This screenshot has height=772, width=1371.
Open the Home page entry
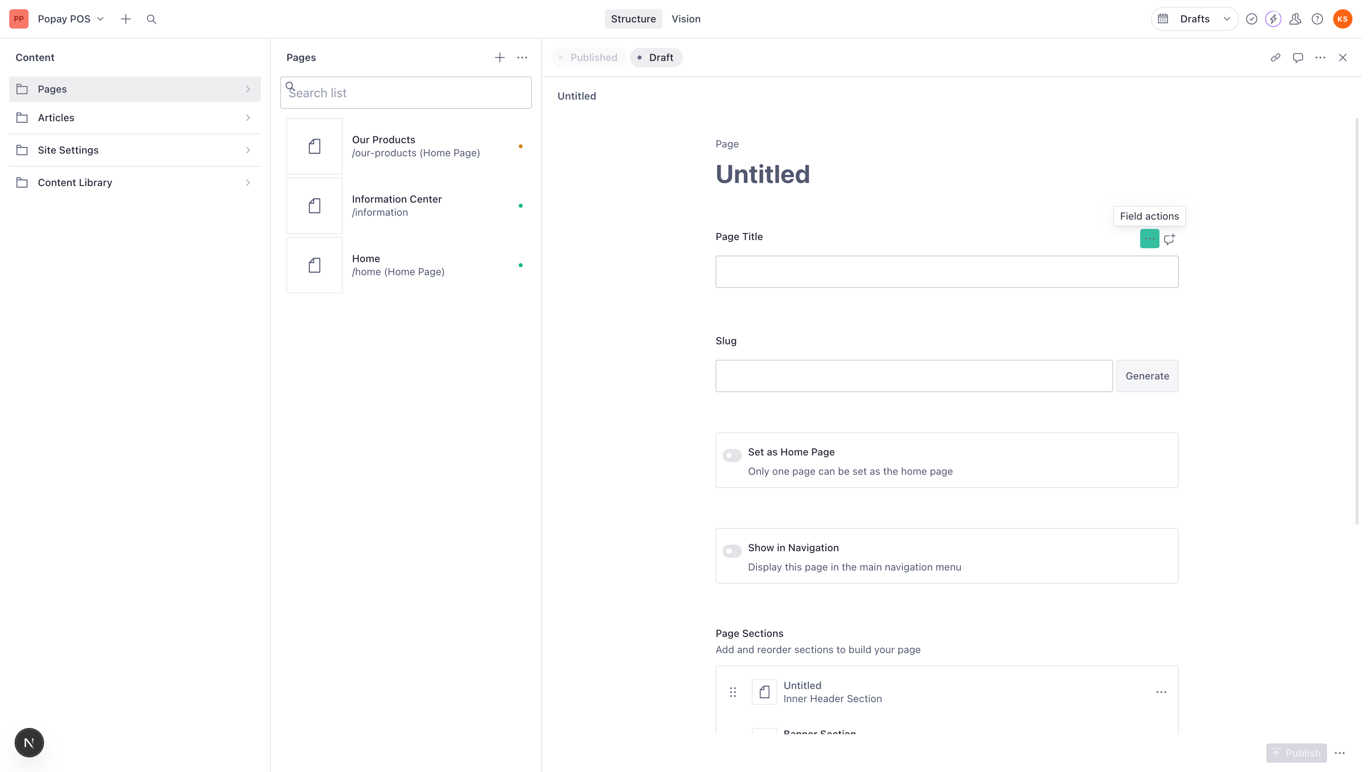pyautogui.click(x=406, y=265)
